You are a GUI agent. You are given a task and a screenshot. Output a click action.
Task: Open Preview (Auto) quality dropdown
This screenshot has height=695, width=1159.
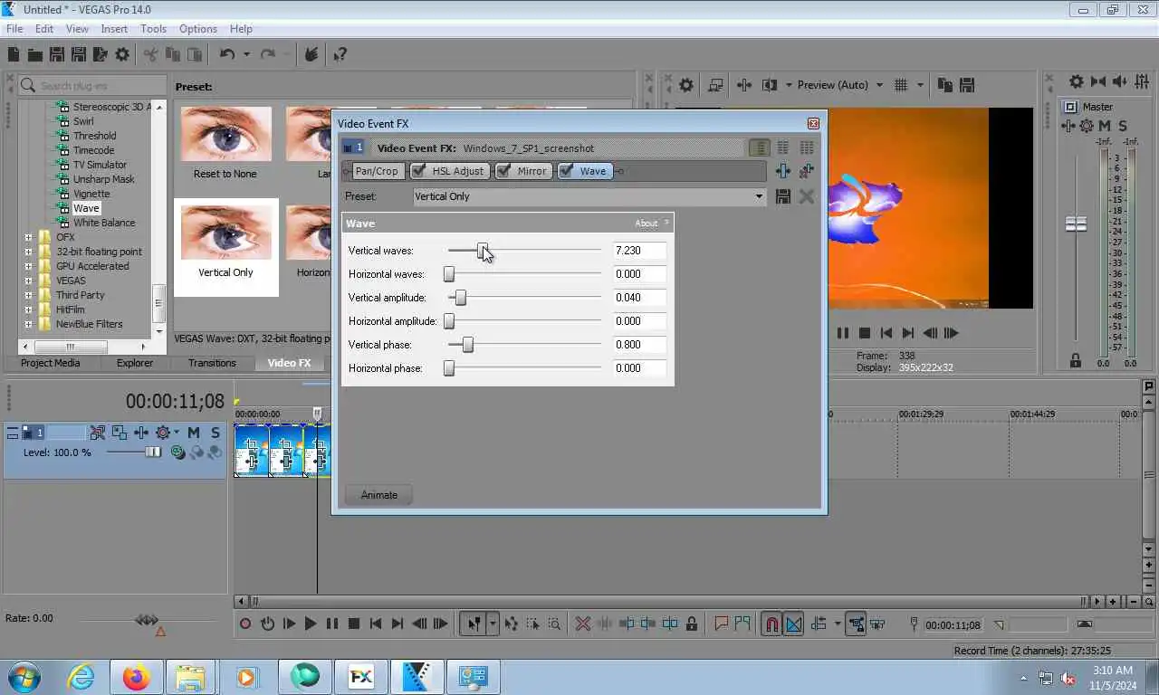[879, 85]
